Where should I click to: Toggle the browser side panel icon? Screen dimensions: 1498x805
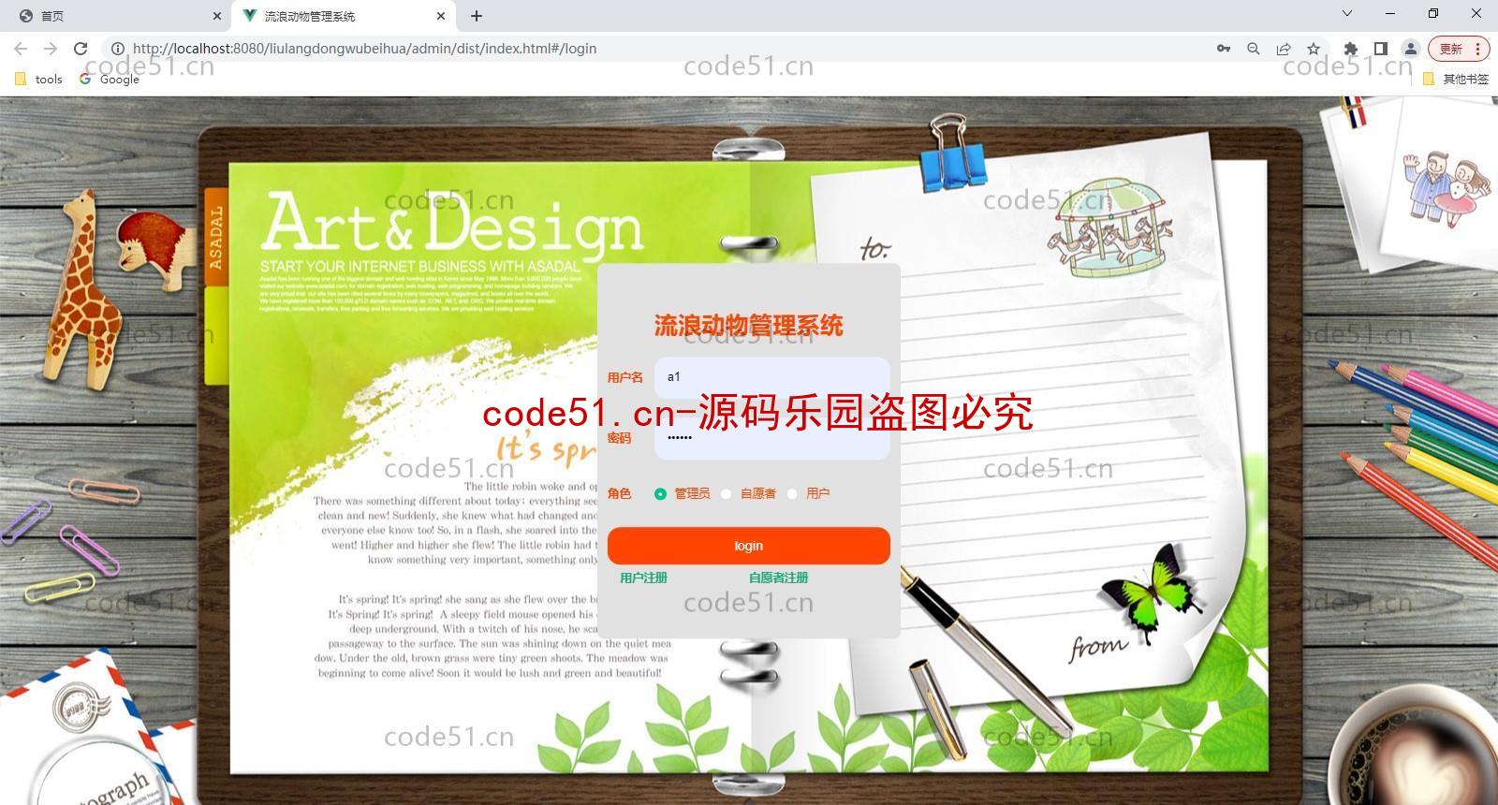(x=1380, y=49)
